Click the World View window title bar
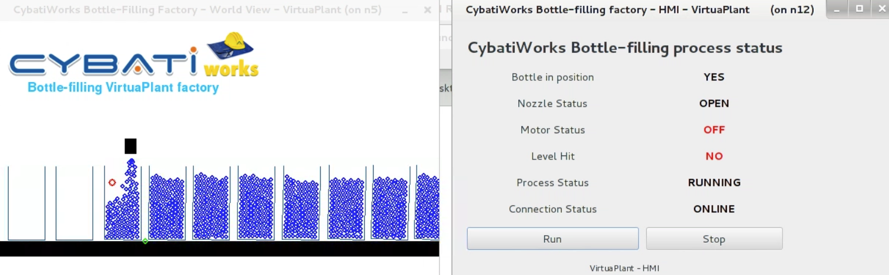This screenshot has width=889, height=275. click(x=220, y=10)
